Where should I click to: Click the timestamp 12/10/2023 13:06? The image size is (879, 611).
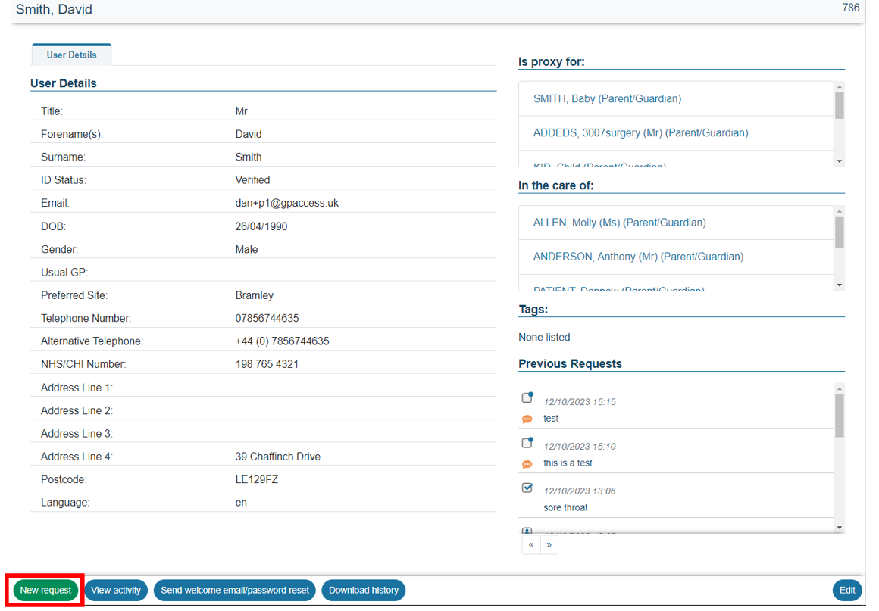tap(580, 491)
